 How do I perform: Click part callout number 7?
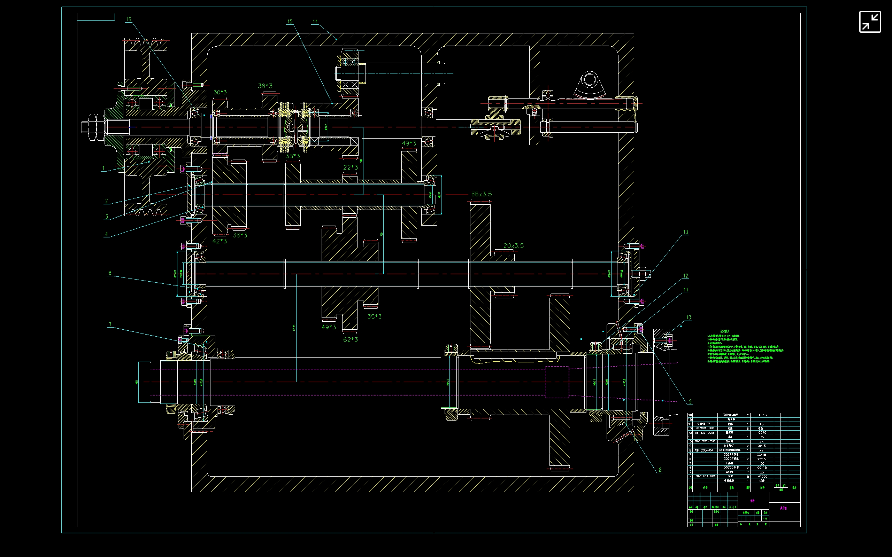(110, 324)
